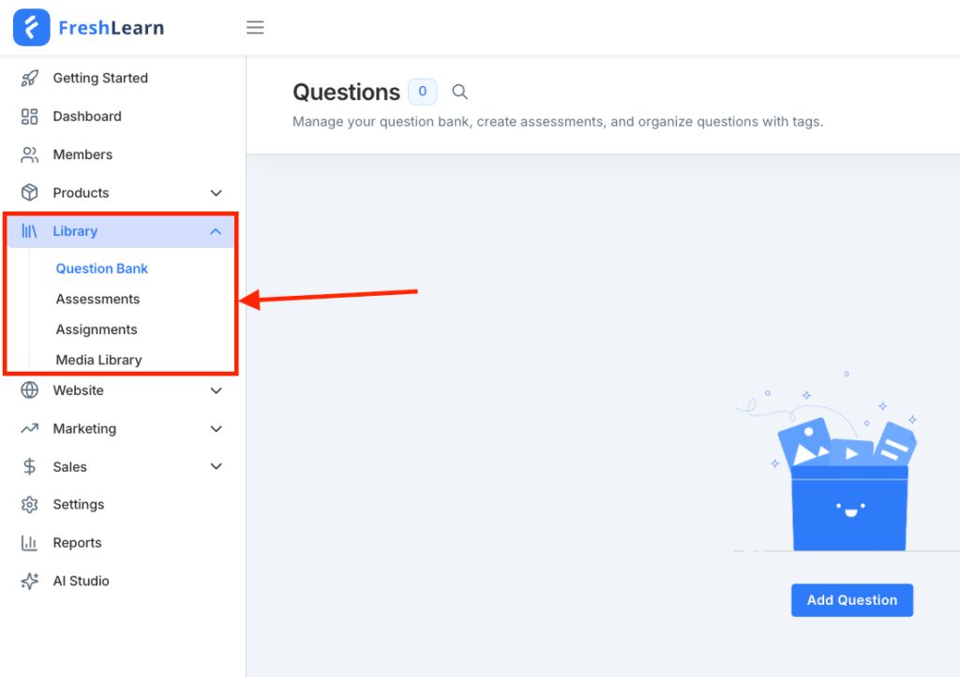The image size is (960, 677).
Task: Switch to the Assessments section
Action: 97,299
